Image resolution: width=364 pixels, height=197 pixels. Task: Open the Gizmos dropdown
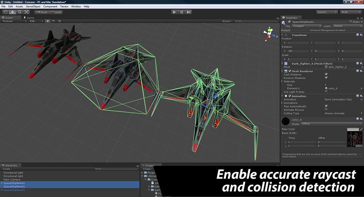(x=227, y=21)
